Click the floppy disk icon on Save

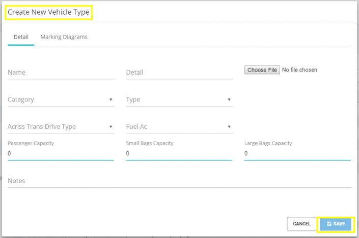329,224
